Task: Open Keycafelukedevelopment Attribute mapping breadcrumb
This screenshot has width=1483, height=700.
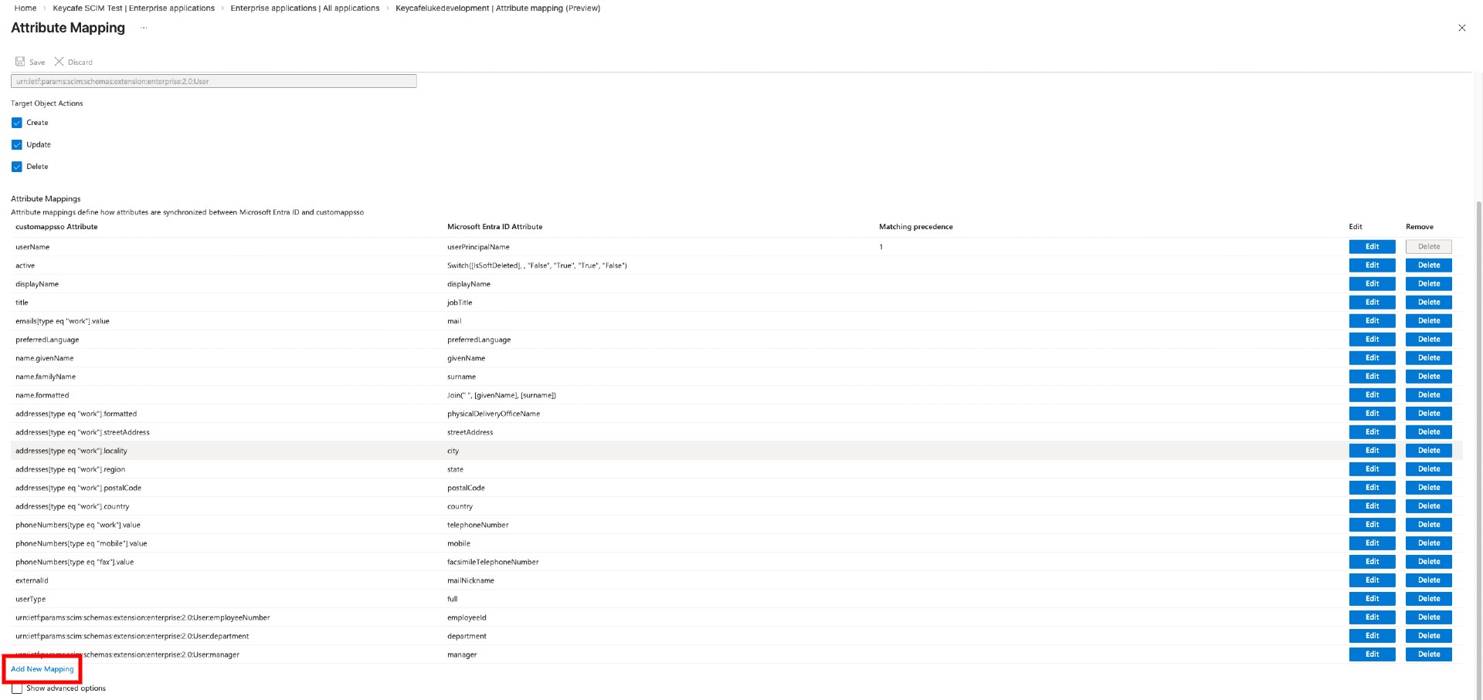Action: tap(497, 8)
